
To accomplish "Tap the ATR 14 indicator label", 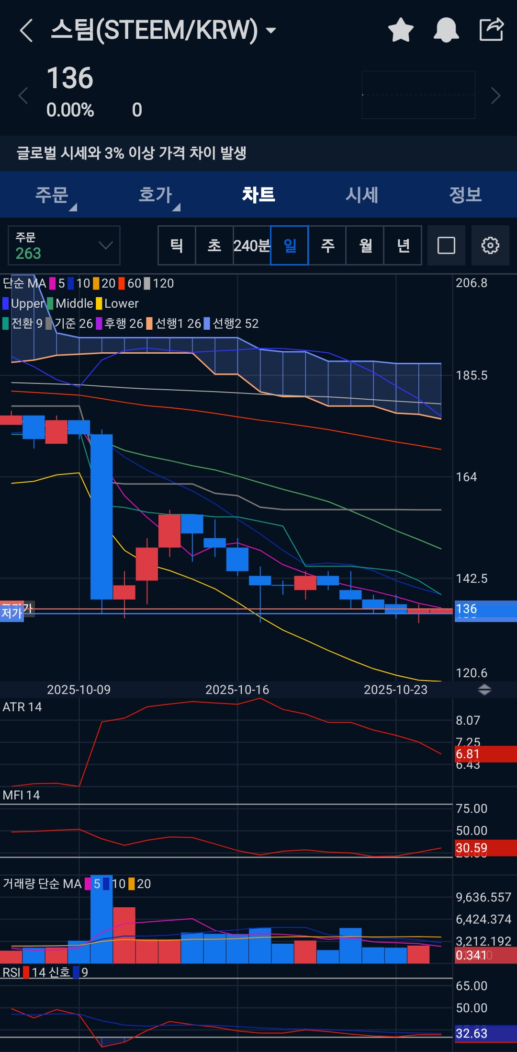I will [22, 707].
